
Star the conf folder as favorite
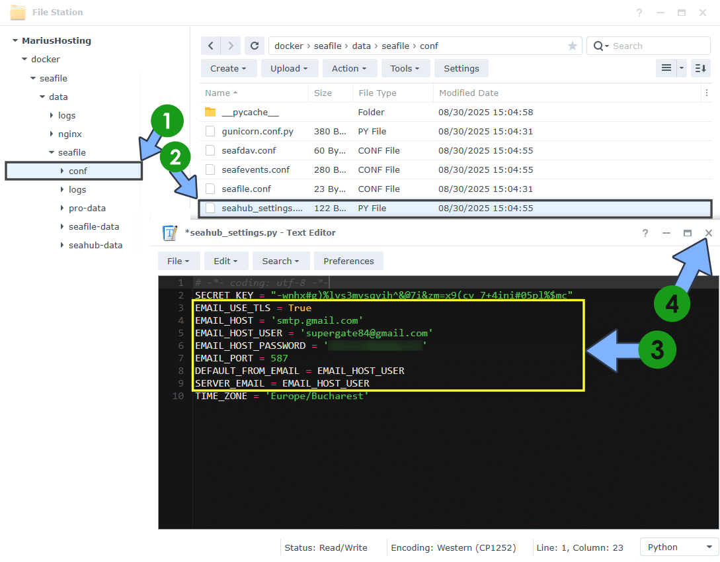click(x=572, y=46)
